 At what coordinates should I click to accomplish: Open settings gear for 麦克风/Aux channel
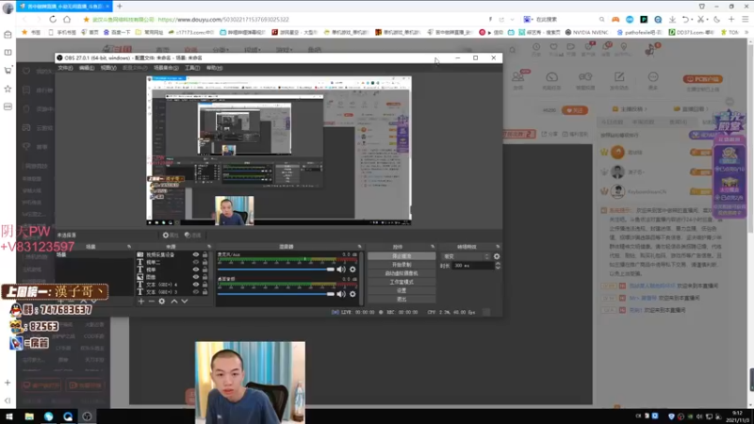pos(352,269)
